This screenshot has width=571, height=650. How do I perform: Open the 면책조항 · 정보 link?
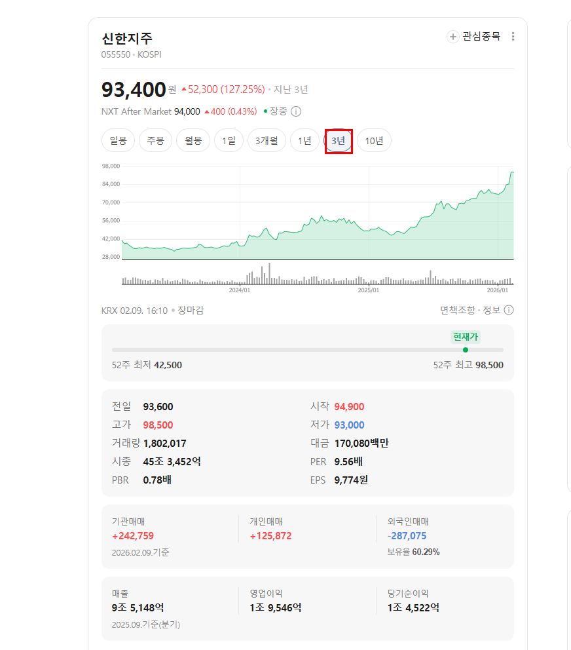(470, 310)
